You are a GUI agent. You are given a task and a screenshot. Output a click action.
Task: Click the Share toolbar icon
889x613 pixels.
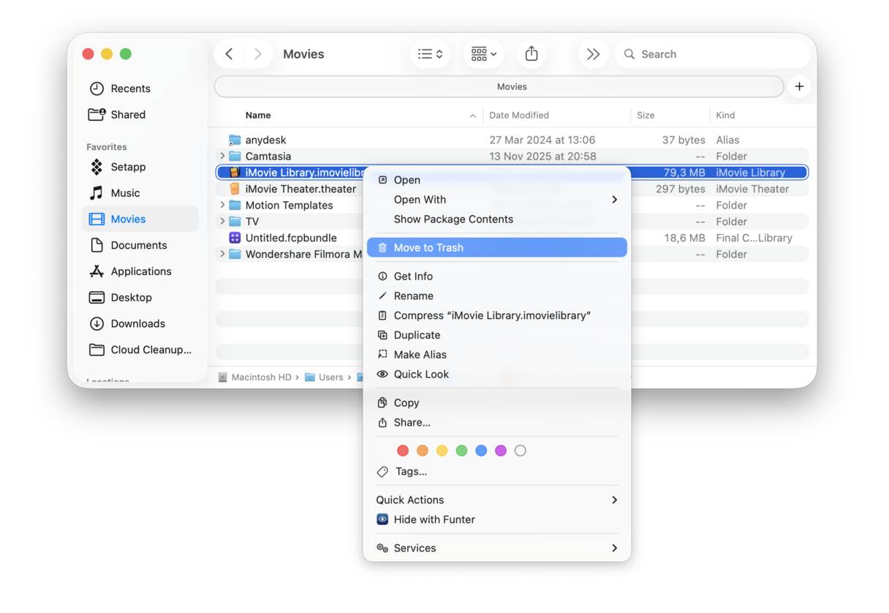point(531,54)
